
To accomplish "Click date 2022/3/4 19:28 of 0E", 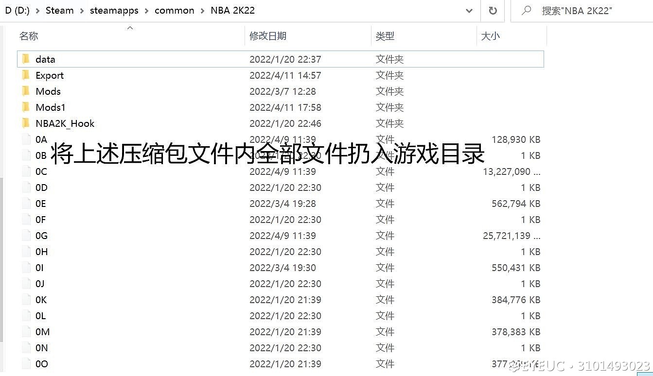I will pos(282,204).
